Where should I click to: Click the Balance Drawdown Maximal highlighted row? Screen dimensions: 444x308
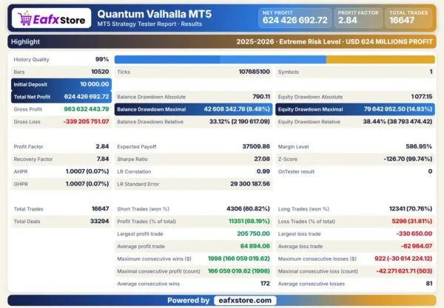pos(193,109)
